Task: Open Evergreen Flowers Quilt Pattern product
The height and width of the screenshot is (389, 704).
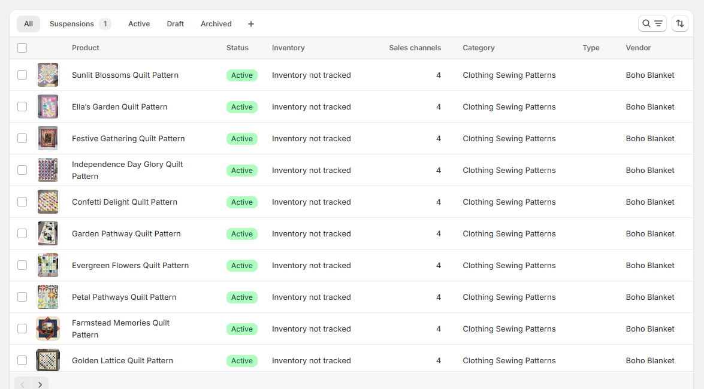Action: pos(130,266)
